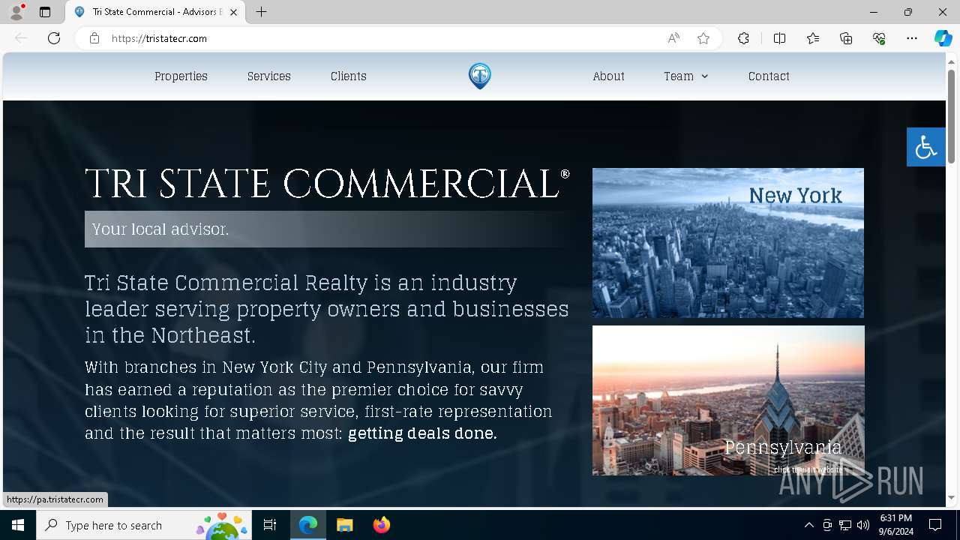The height and width of the screenshot is (540, 960).
Task: Open Microsoft Edge on the taskbar
Action: click(x=308, y=525)
